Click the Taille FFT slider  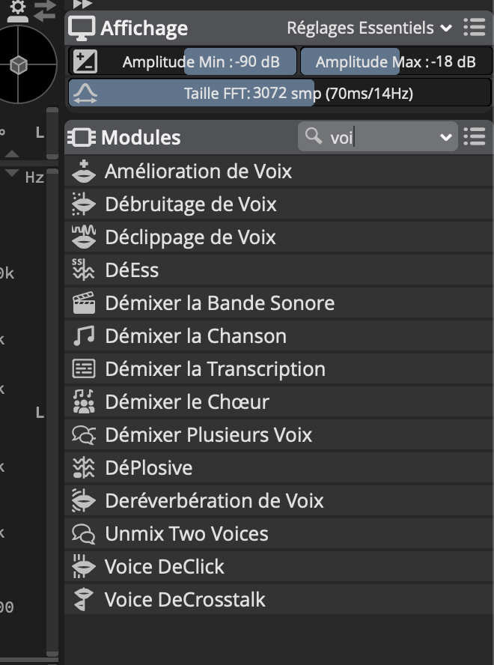(279, 93)
